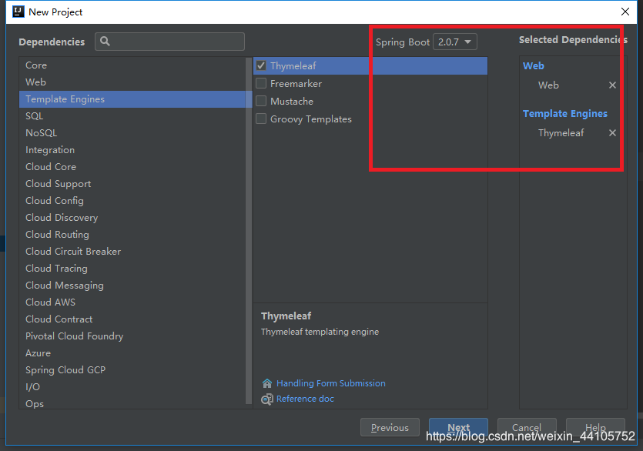Click the Groovy Templates label text
Image resolution: width=643 pixels, height=451 pixels.
[311, 119]
